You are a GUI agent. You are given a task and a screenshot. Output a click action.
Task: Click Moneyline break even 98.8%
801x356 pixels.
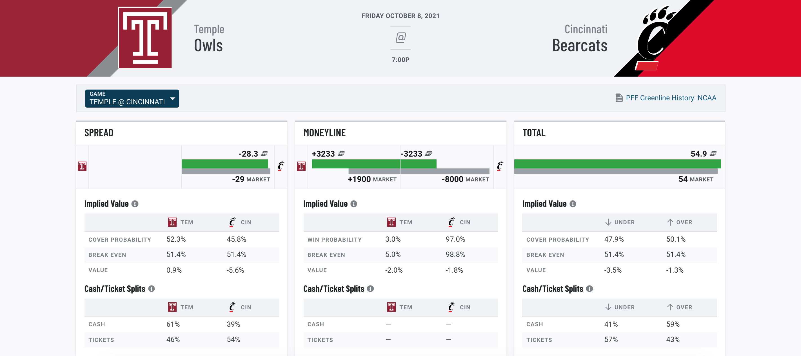point(455,255)
